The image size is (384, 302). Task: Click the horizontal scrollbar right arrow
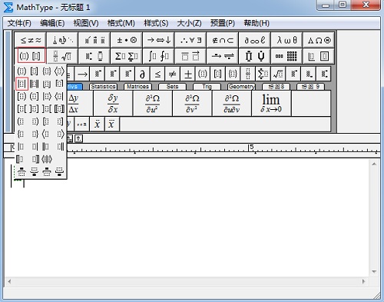[363, 281]
